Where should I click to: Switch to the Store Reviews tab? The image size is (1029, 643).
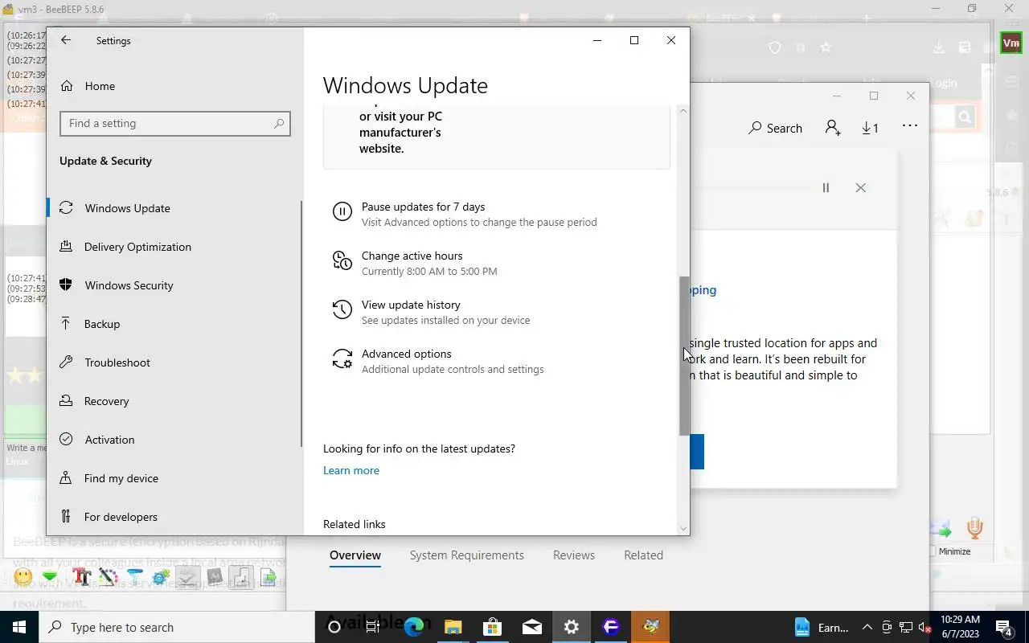click(574, 555)
